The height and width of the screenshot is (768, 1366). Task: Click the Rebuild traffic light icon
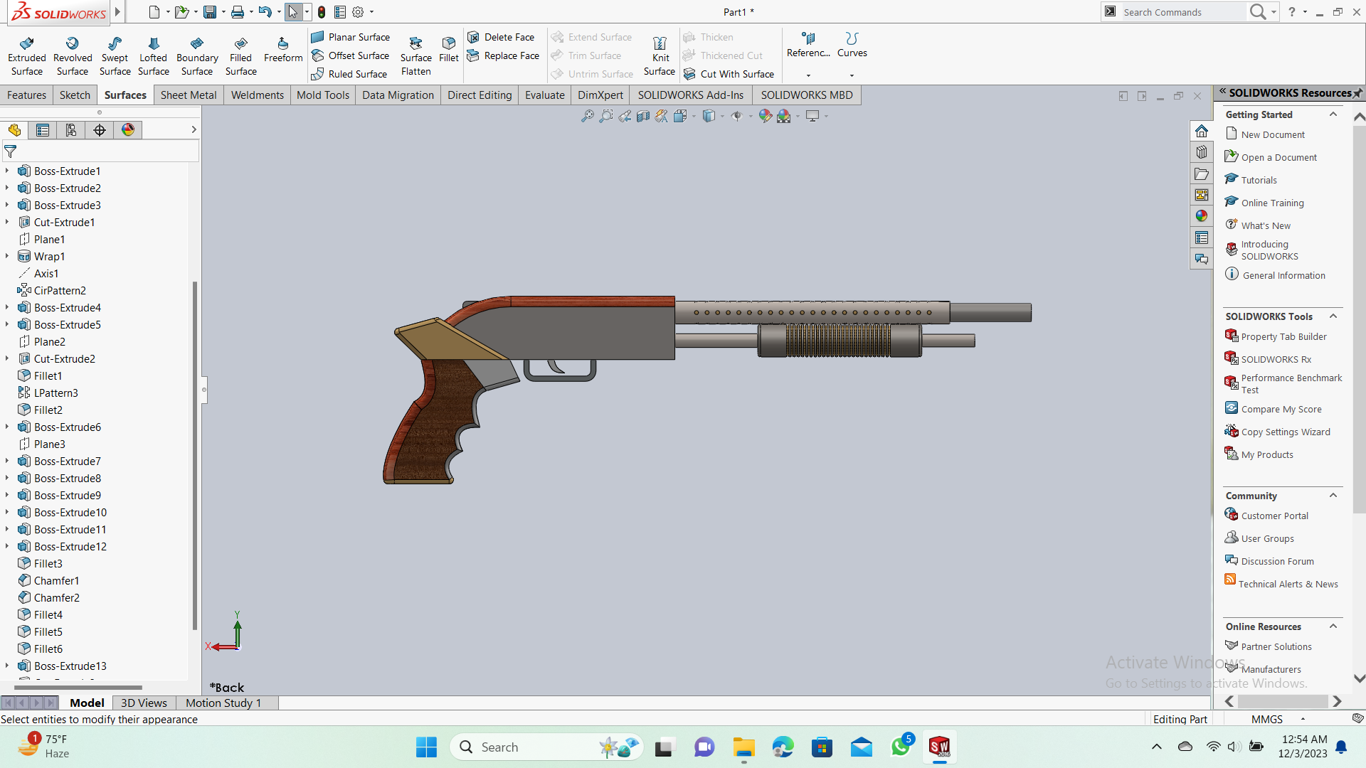click(x=322, y=12)
